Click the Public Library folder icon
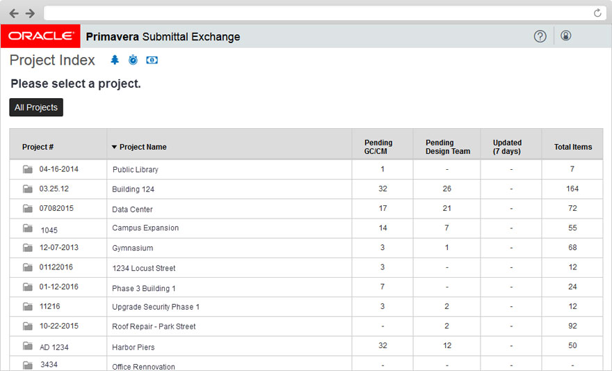This screenshot has width=612, height=371. (x=28, y=169)
